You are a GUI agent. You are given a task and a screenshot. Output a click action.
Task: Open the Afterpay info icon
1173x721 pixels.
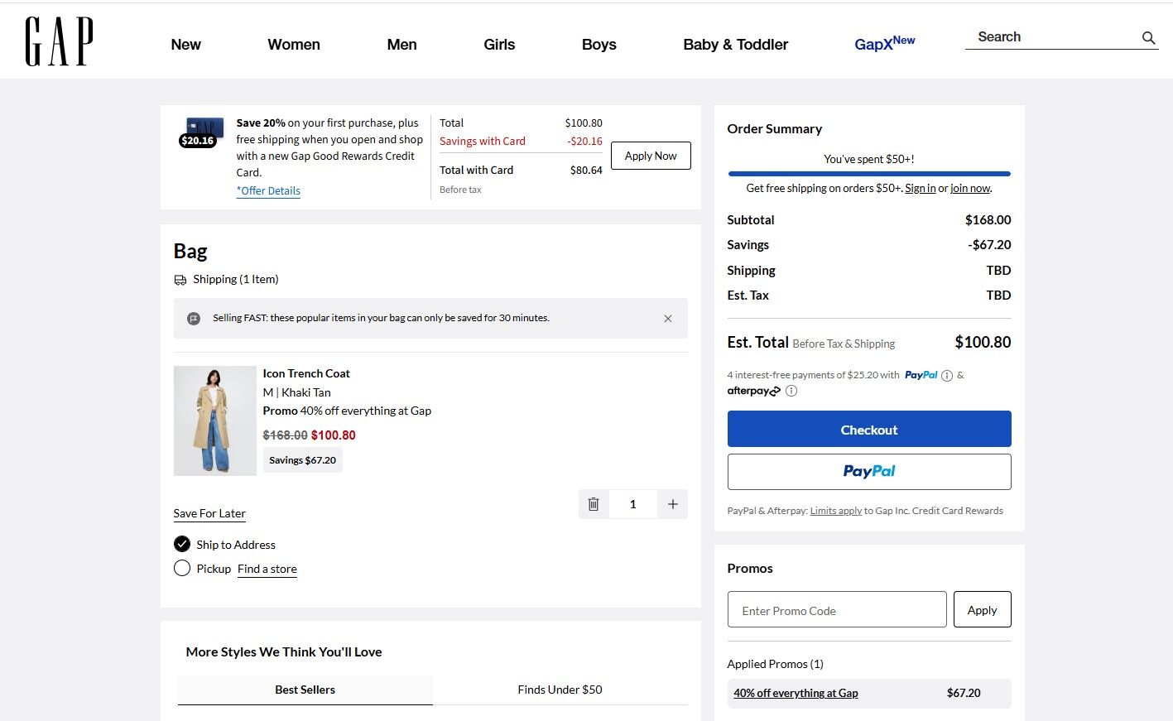pyautogui.click(x=791, y=392)
